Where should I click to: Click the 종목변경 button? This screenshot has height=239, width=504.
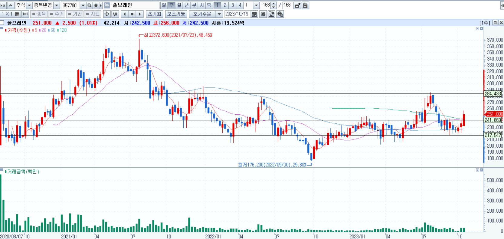(x=43, y=5)
